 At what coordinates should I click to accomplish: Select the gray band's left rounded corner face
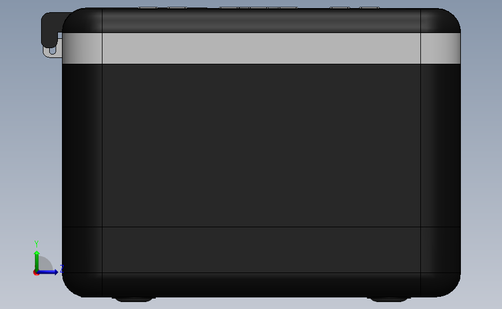tap(82, 48)
